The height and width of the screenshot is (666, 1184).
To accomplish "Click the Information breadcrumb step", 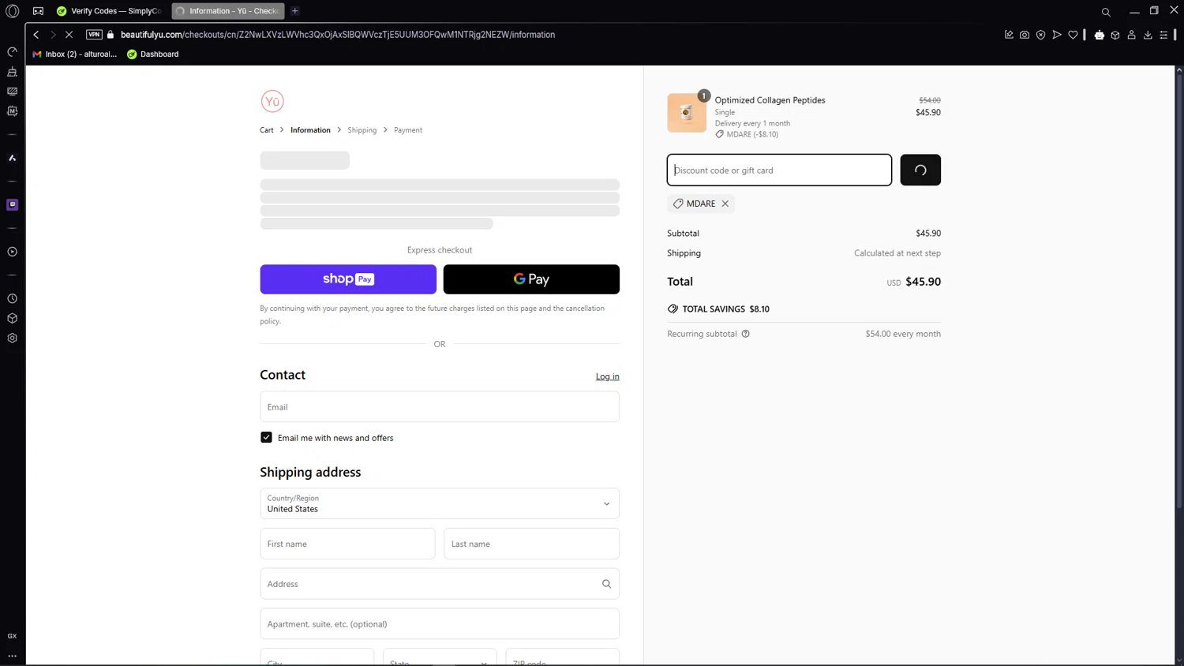I will pos(310,130).
